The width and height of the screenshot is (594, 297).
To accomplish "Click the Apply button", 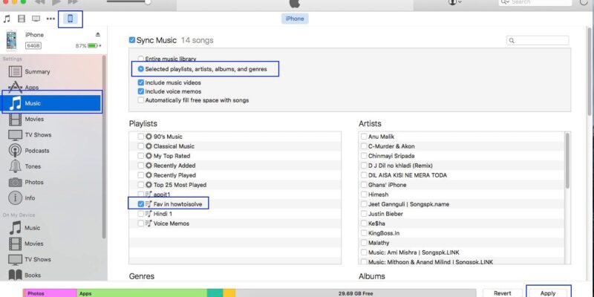I will [x=548, y=293].
